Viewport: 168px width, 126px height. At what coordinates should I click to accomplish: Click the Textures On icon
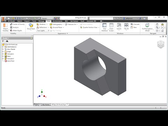(66, 24)
